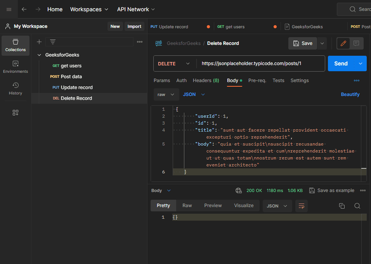Click the request URL input field

pos(259,64)
